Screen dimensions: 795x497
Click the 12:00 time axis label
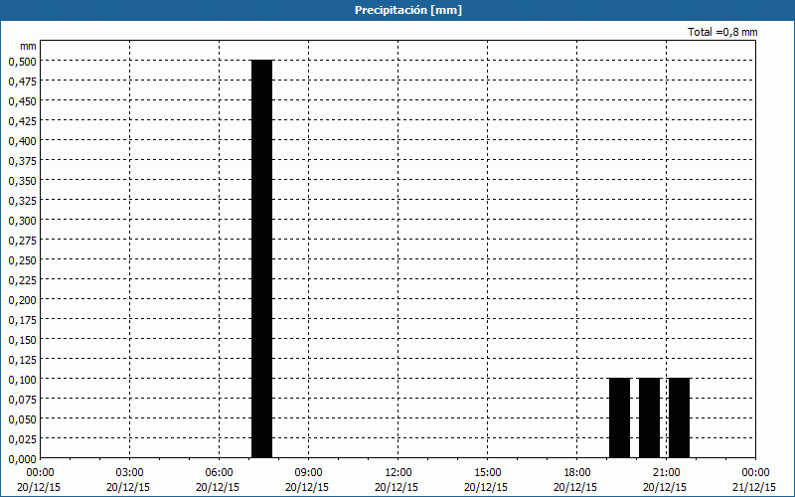tap(398, 473)
